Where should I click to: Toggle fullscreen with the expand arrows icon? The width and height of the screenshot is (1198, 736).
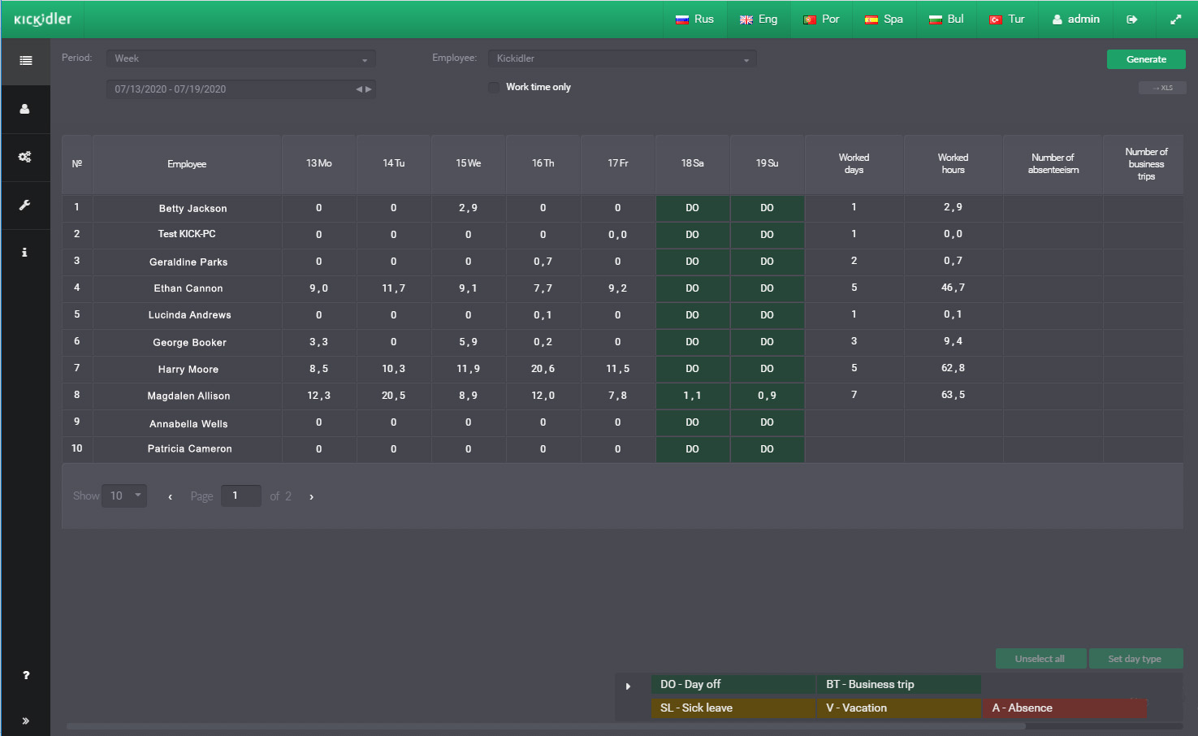click(x=1175, y=19)
